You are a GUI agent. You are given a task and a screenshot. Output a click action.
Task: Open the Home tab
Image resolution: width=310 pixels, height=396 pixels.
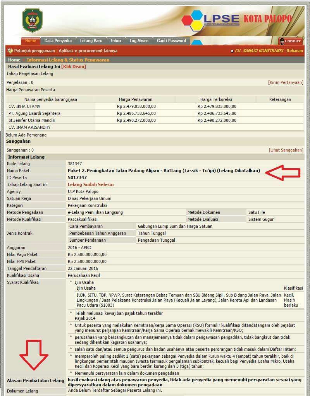[x=30, y=41]
